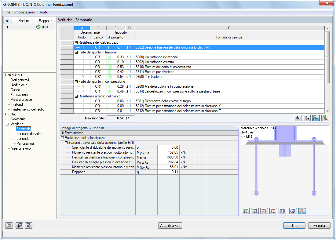Select Sommario under Verifiche
The image size is (336, 240).
pos(24,129)
